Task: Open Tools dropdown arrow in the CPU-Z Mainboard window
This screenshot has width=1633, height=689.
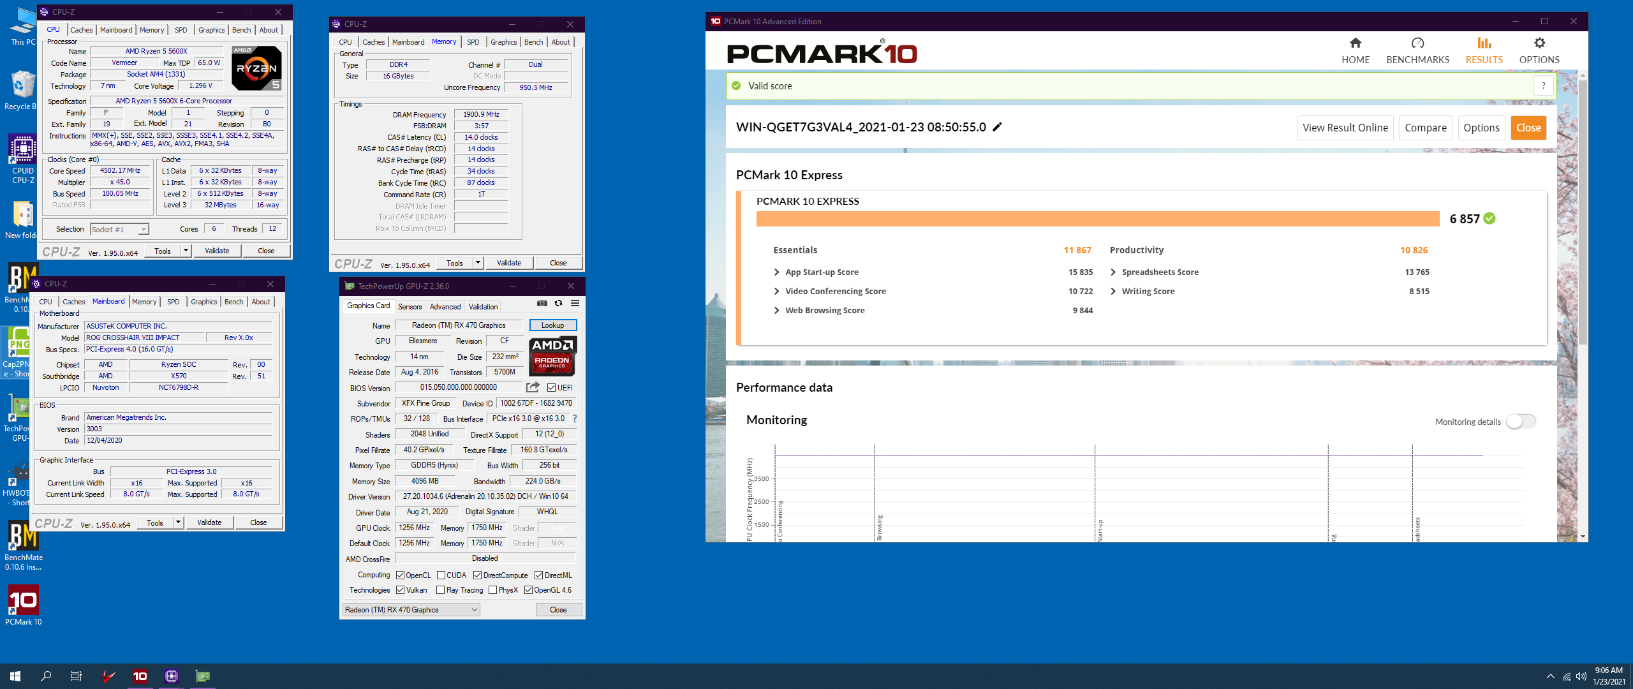Action: click(x=178, y=522)
